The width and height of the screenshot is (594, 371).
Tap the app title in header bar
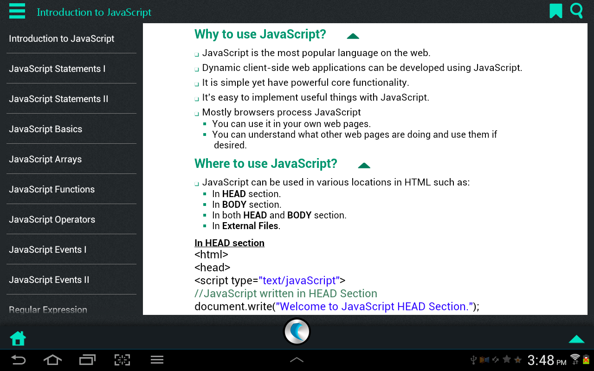(94, 12)
